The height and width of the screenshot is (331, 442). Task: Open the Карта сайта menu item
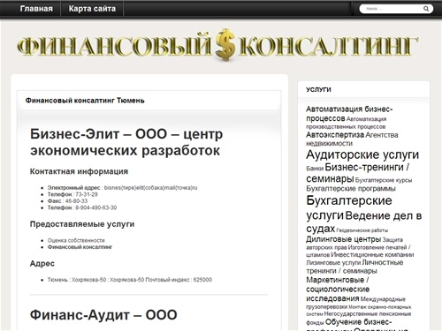(92, 9)
